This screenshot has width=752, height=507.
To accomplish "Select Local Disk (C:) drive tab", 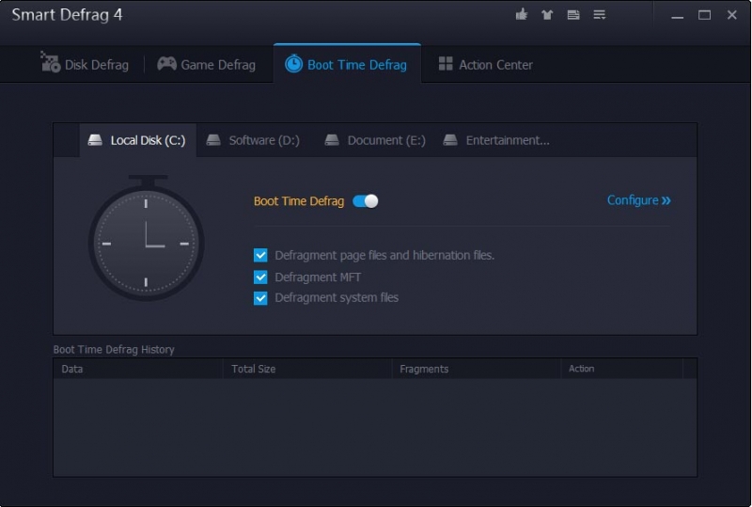I will pos(137,140).
